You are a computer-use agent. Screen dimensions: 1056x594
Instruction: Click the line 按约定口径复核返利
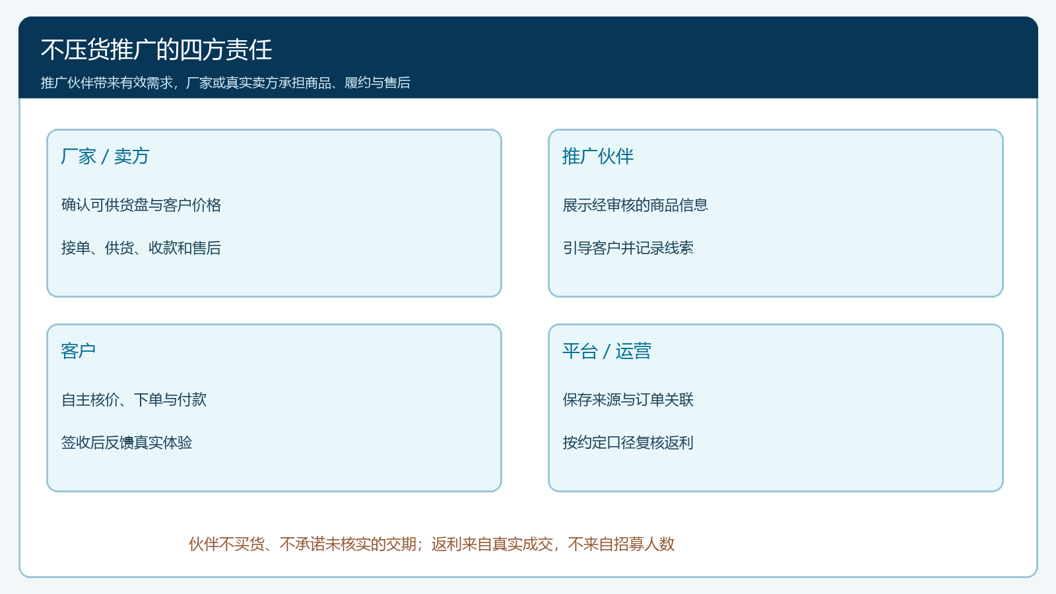[628, 443]
